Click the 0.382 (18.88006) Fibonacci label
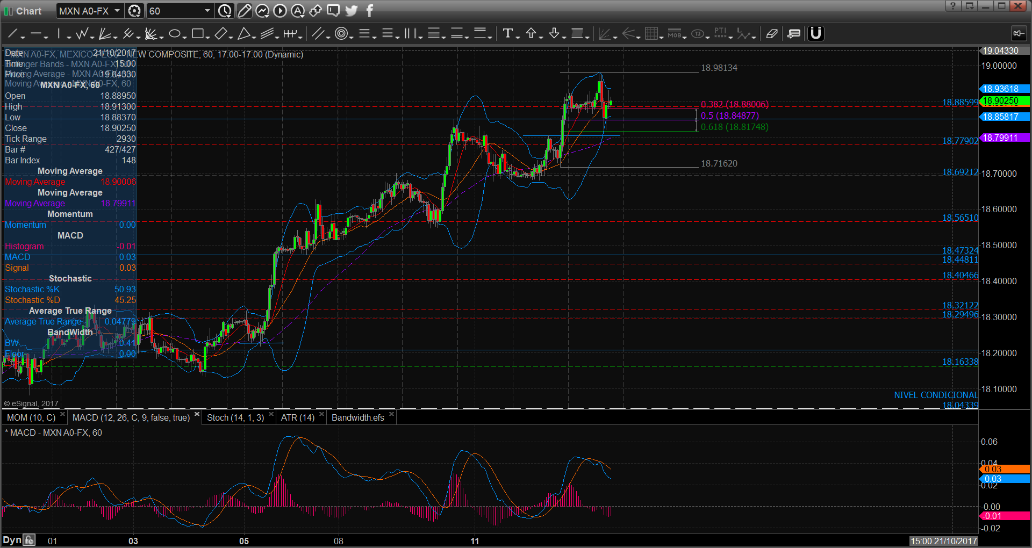Viewport: 1032px width, 548px height. (x=735, y=104)
